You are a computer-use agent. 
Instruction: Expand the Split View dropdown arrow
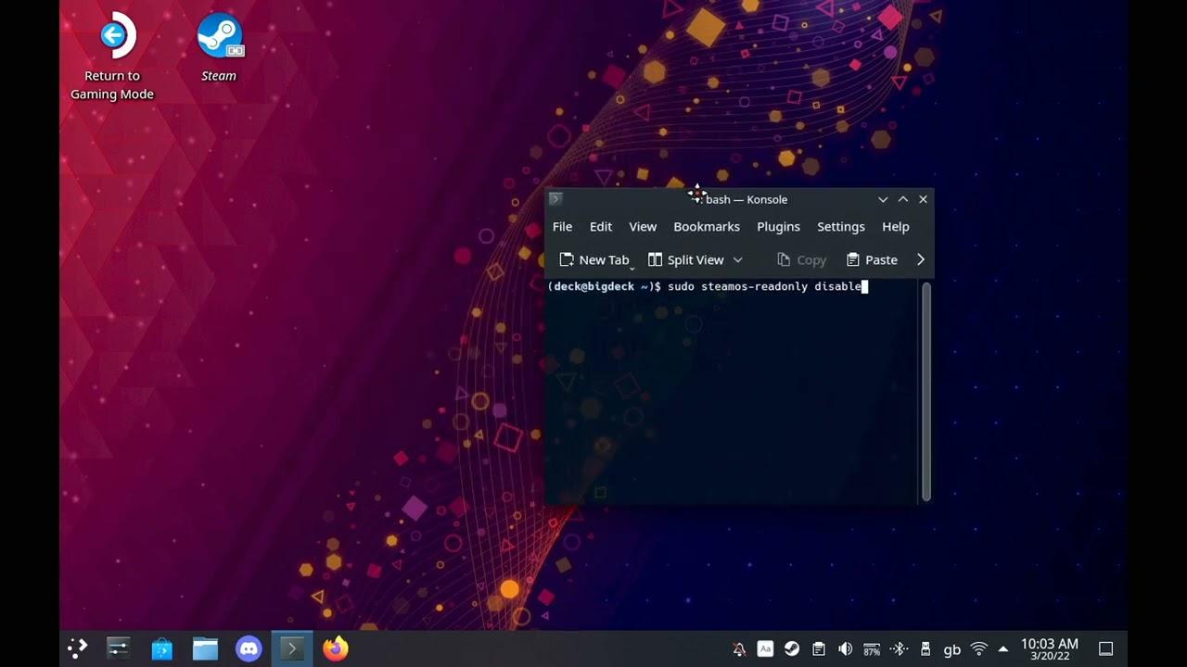click(x=738, y=260)
